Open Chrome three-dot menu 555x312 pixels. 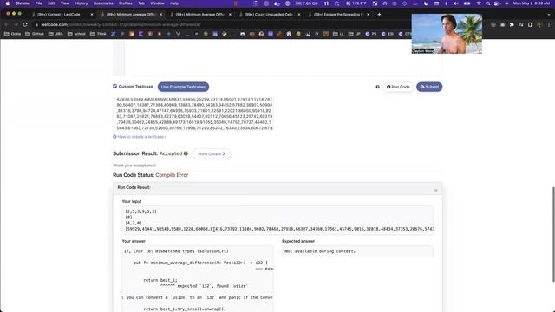tap(549, 25)
